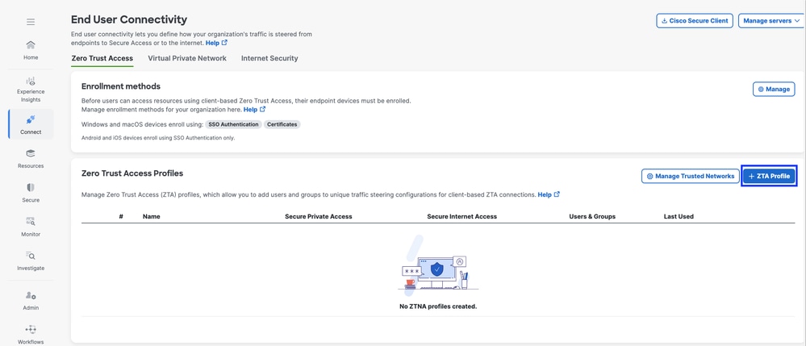
Task: Click Manage Trusted Networks button
Action: coord(690,176)
